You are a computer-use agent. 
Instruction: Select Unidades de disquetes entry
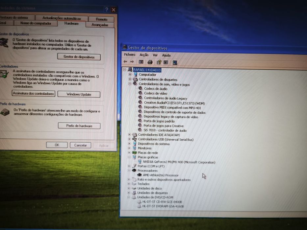point(152,193)
